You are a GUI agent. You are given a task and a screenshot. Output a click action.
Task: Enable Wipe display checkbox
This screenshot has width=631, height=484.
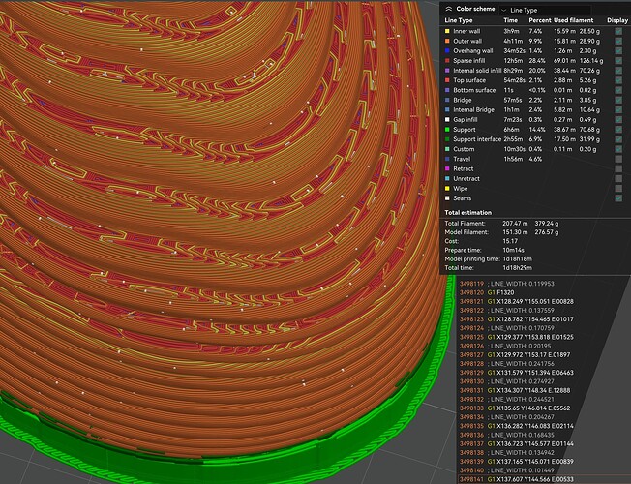(x=618, y=189)
